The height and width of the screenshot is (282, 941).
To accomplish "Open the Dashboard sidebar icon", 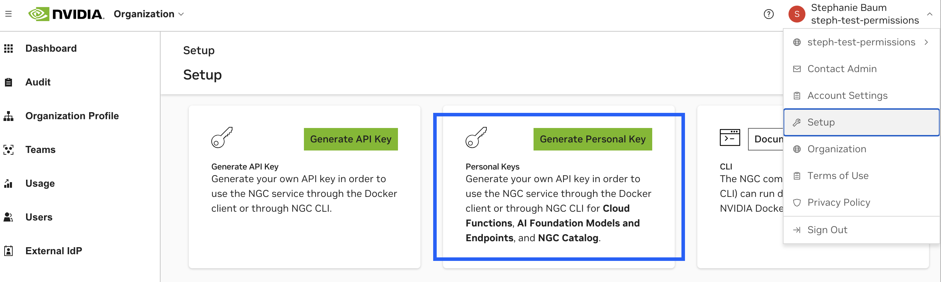I will tap(8, 48).
